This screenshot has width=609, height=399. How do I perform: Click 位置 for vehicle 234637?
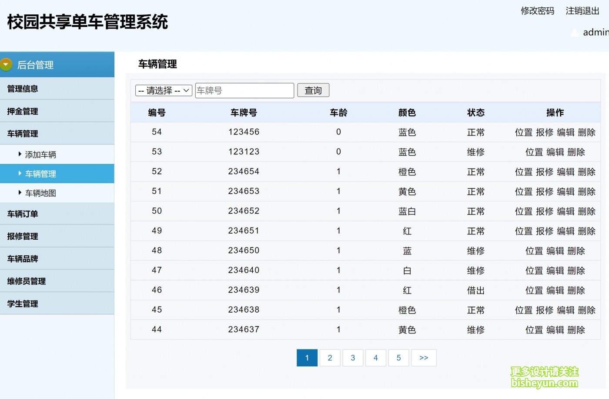[x=534, y=330]
